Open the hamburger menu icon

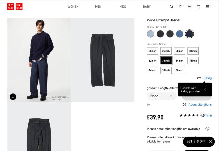(207, 7)
